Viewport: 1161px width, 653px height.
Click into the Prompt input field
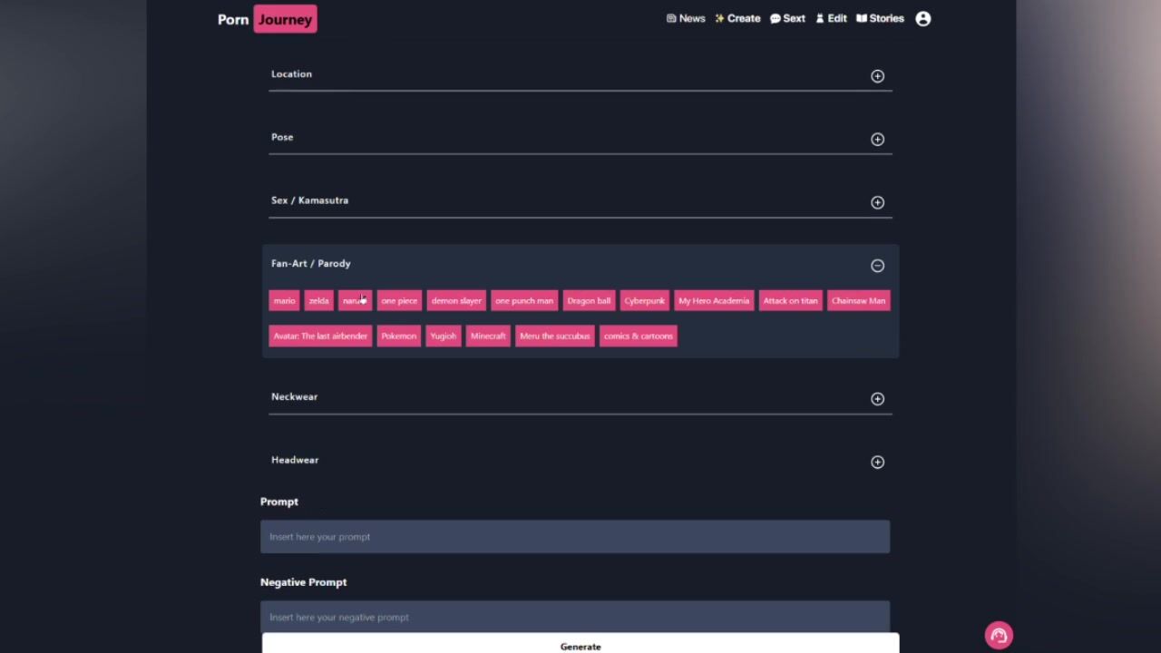(x=575, y=537)
